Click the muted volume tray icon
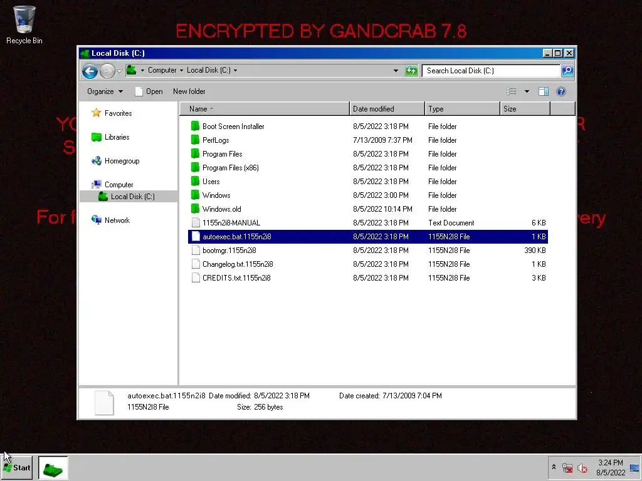The height and width of the screenshot is (481, 642). (582, 467)
